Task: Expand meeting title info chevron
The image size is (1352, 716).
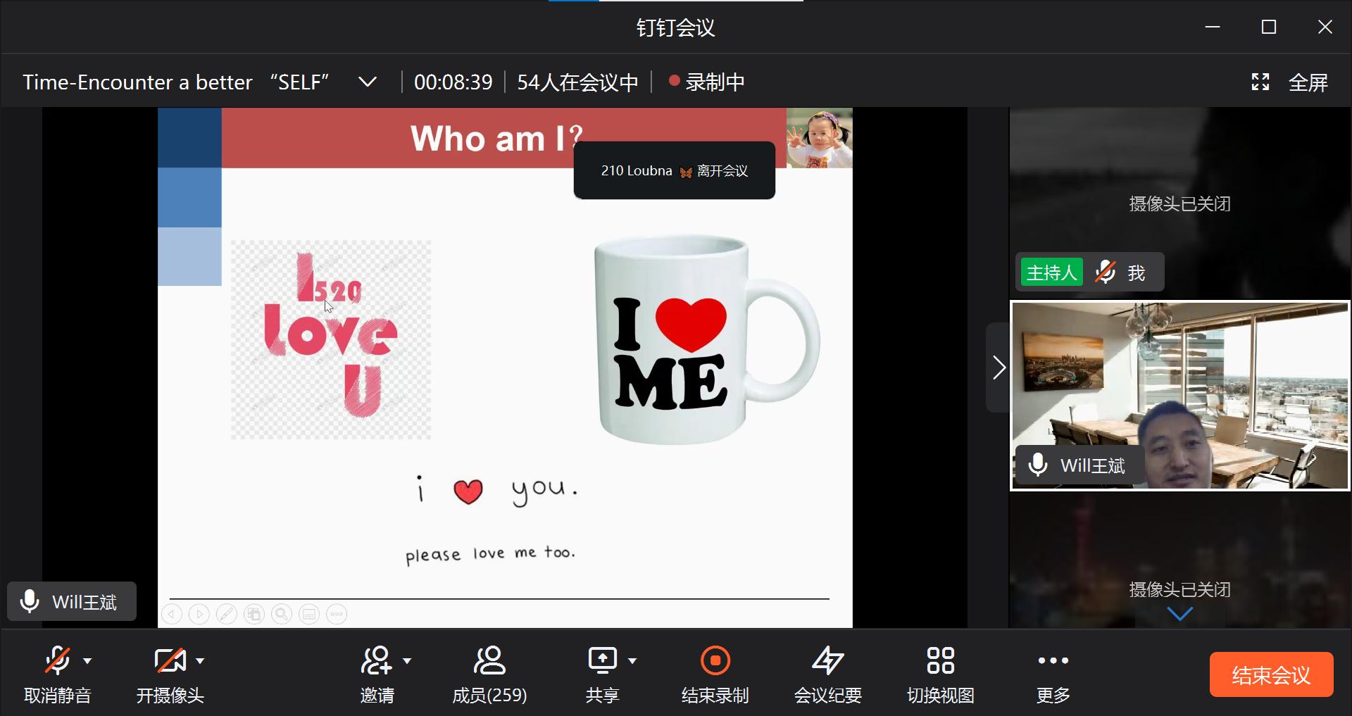Action: click(367, 82)
